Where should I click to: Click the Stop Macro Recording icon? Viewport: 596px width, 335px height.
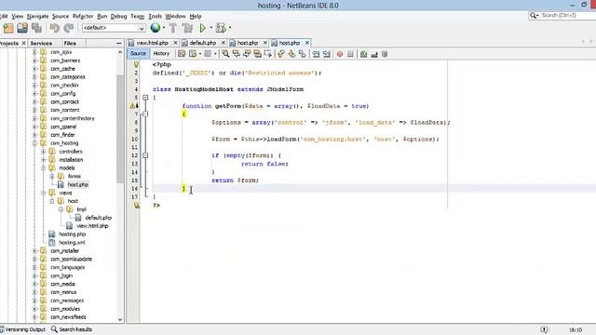tap(350, 54)
